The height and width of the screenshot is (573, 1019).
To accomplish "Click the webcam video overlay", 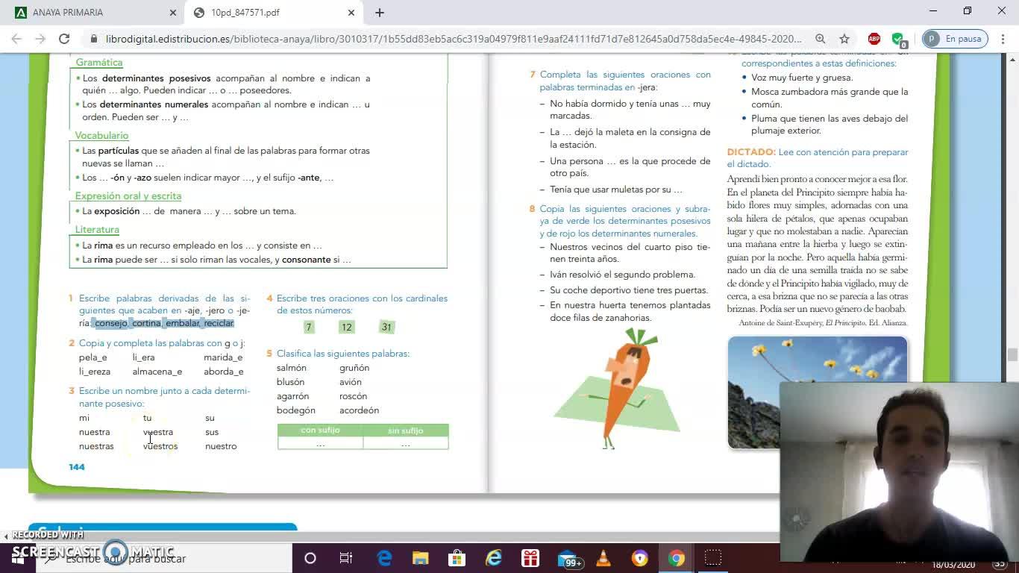I will pos(900,472).
